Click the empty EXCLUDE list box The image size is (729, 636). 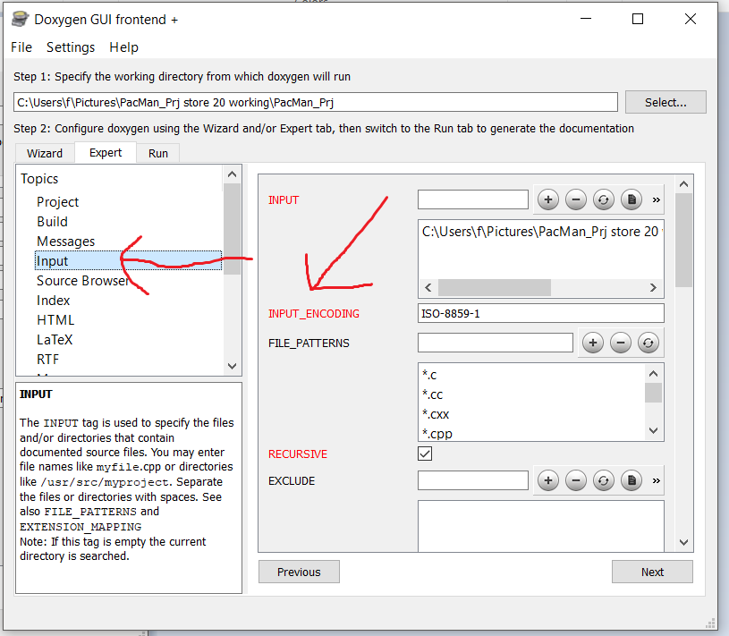click(x=540, y=526)
